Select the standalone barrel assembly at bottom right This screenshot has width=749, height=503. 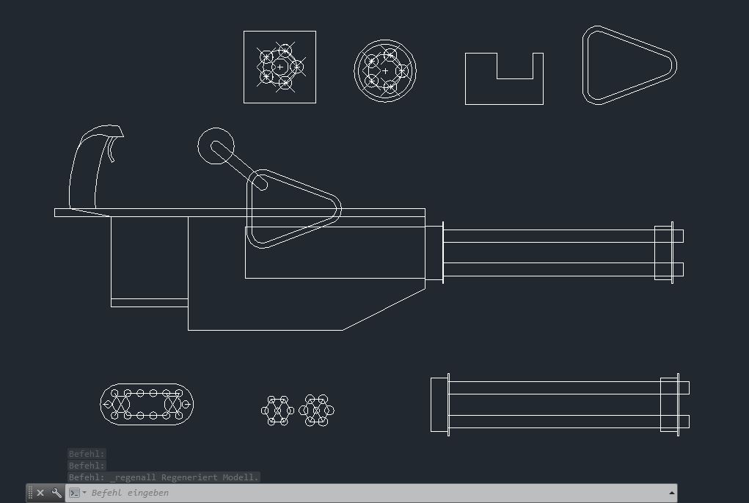[558, 382]
